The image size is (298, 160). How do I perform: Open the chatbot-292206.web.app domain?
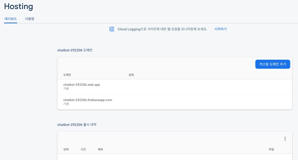pos(82,85)
